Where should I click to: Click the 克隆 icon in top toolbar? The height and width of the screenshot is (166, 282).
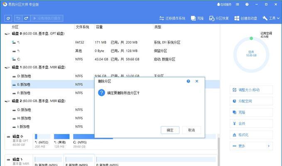pos(197,18)
